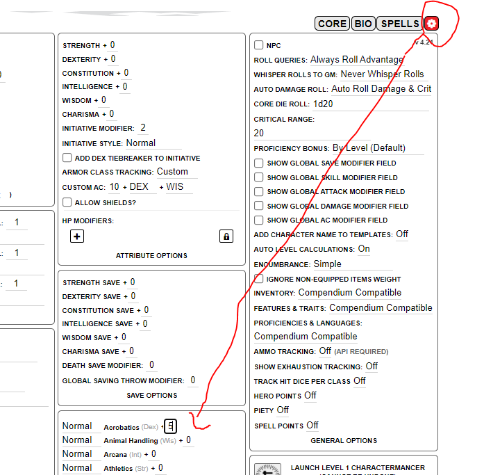Open the Encumbrance dropdown
This screenshot has height=475, width=484.
[x=352, y=264]
